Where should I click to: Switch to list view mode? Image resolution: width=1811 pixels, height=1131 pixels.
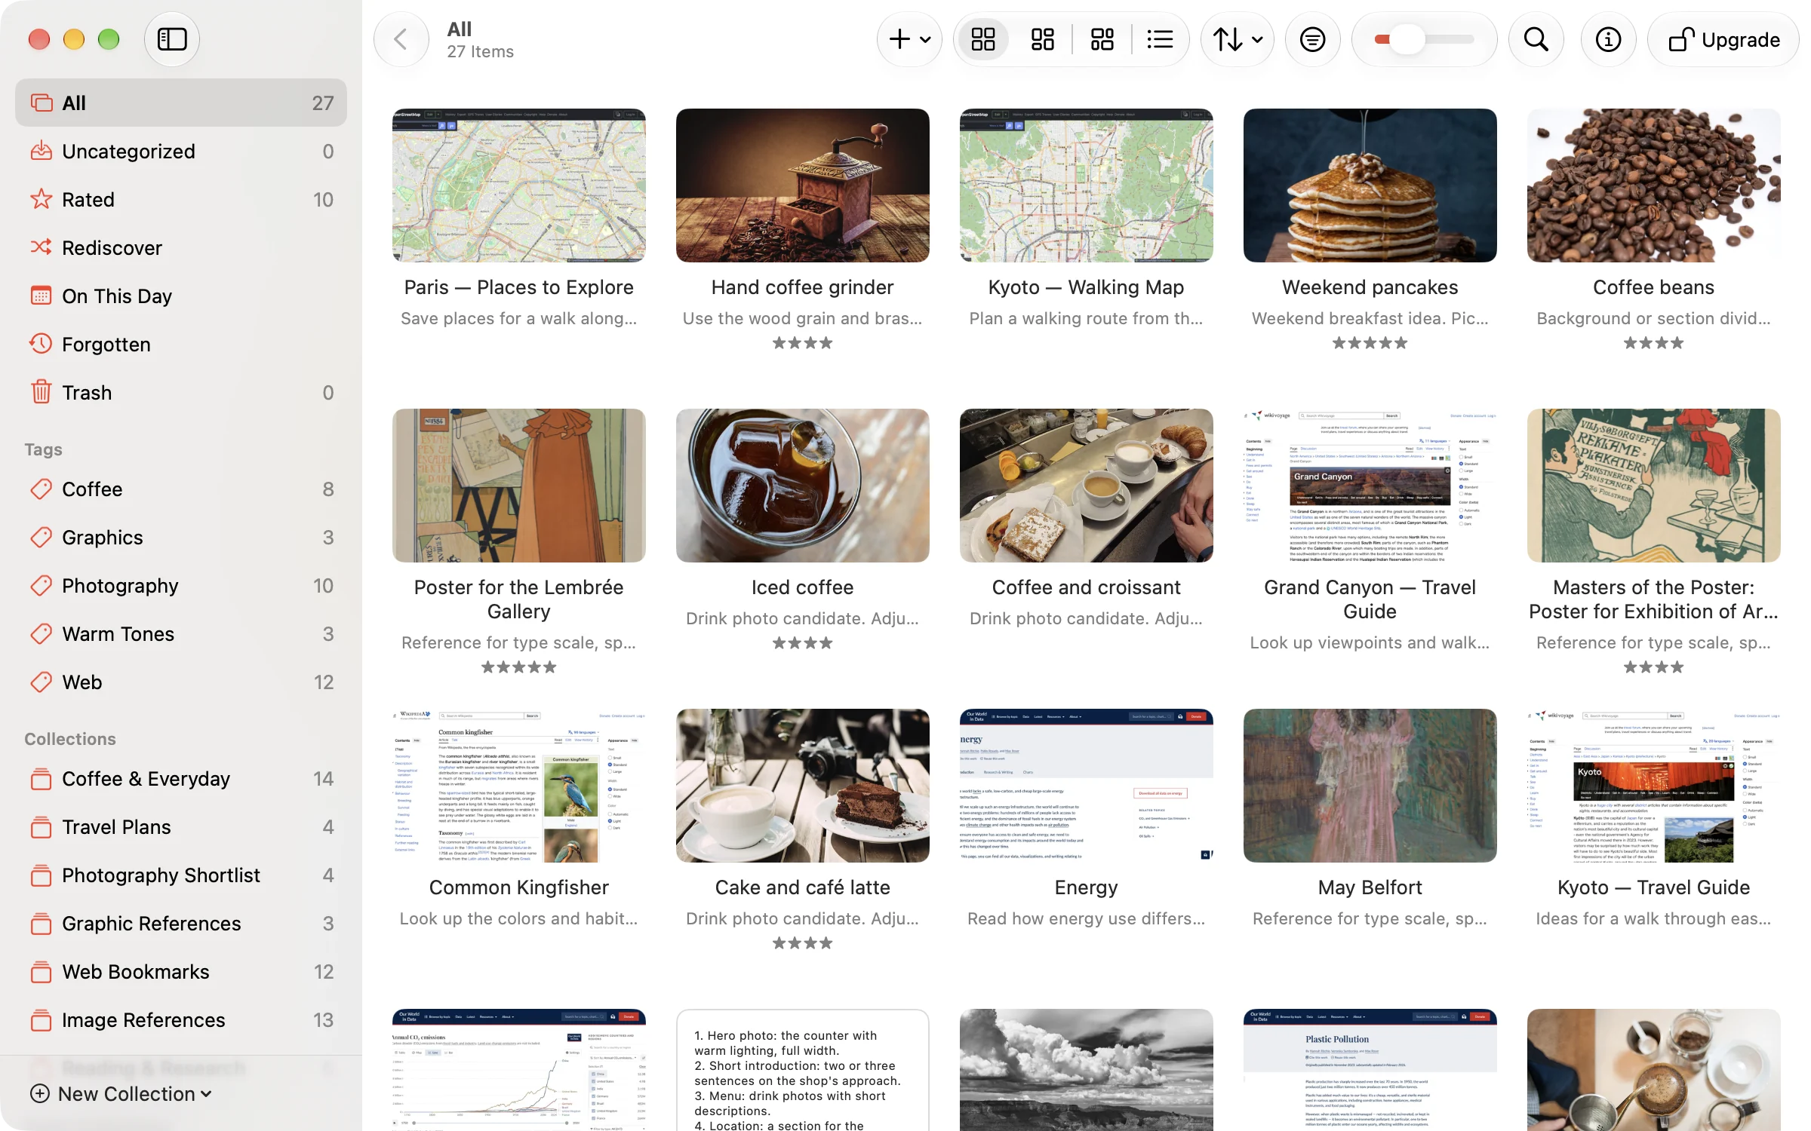tap(1160, 39)
